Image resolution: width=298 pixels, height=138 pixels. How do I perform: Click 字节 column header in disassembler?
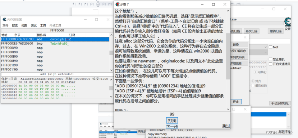pyautogui.click(x=25, y=35)
